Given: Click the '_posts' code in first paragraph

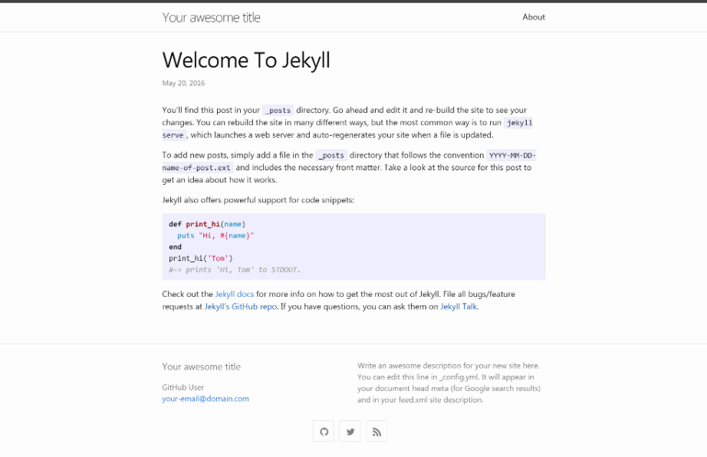Looking at the screenshot, I should click(278, 110).
